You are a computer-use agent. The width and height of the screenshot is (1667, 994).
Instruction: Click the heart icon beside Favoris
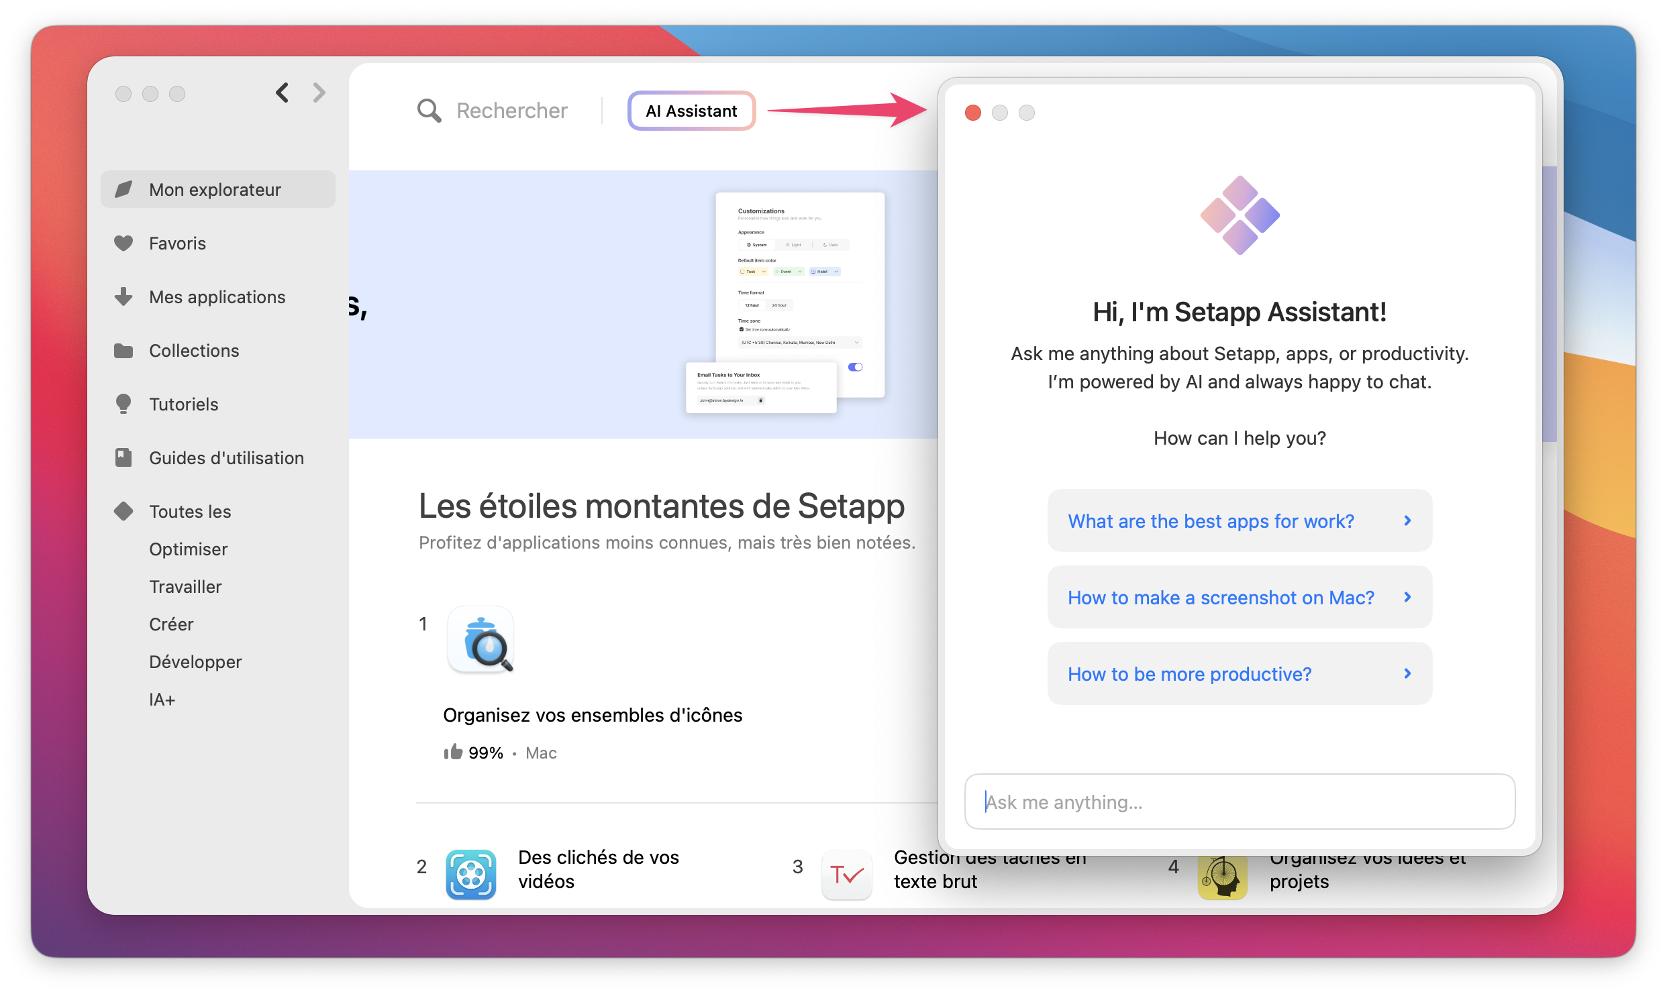click(123, 243)
